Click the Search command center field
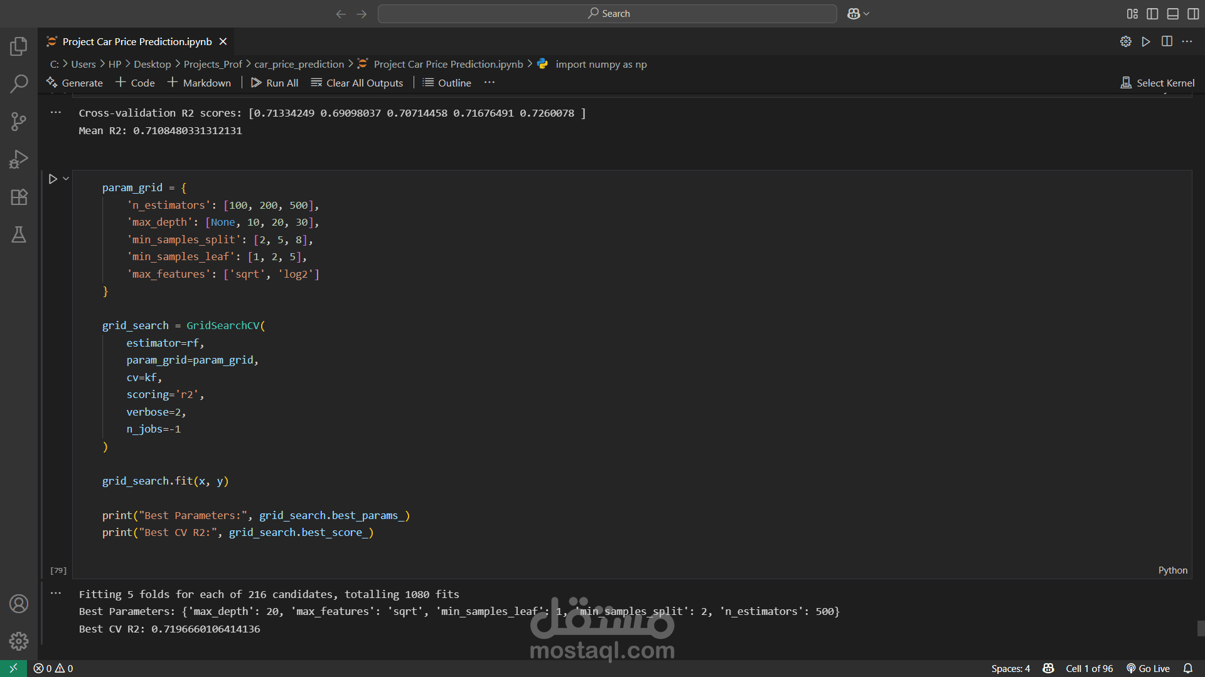The image size is (1205, 677). (x=607, y=14)
